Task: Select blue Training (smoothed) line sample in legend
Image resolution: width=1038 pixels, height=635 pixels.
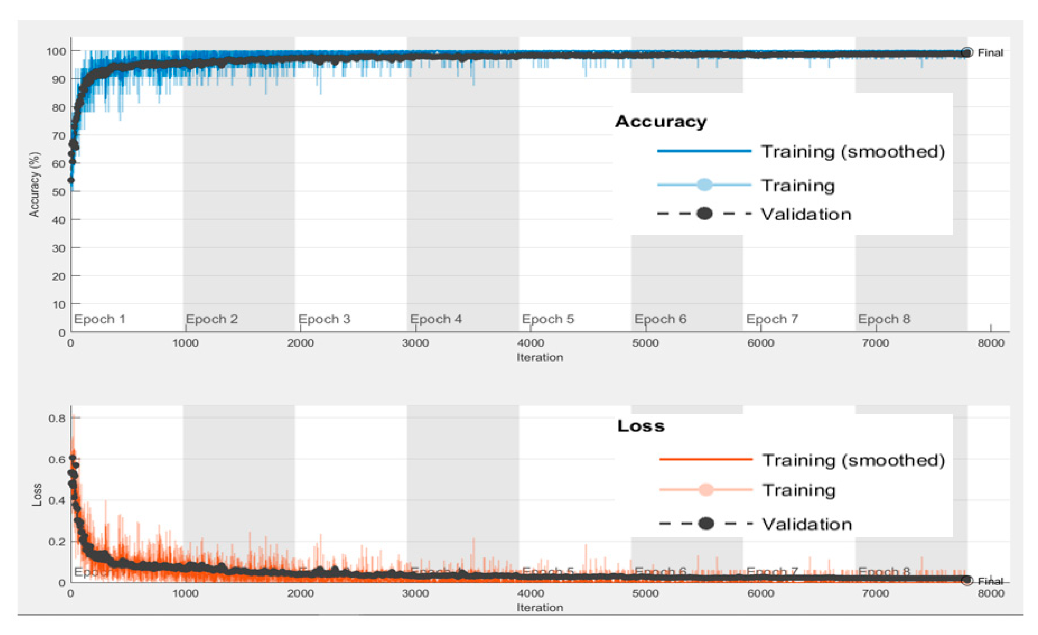Action: [704, 151]
